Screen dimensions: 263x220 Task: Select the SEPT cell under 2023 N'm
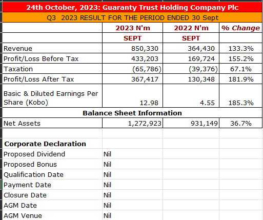pos(133,38)
